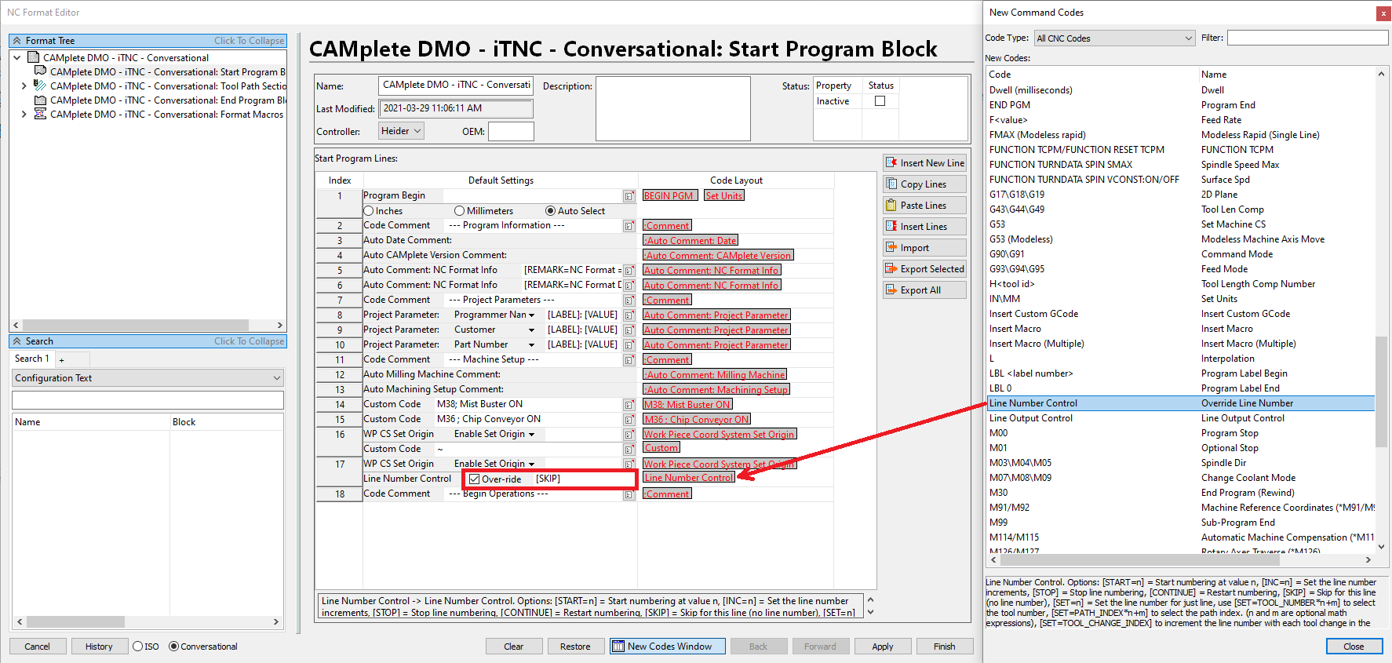
Task: Focus the OEM input field
Action: pyautogui.click(x=511, y=131)
